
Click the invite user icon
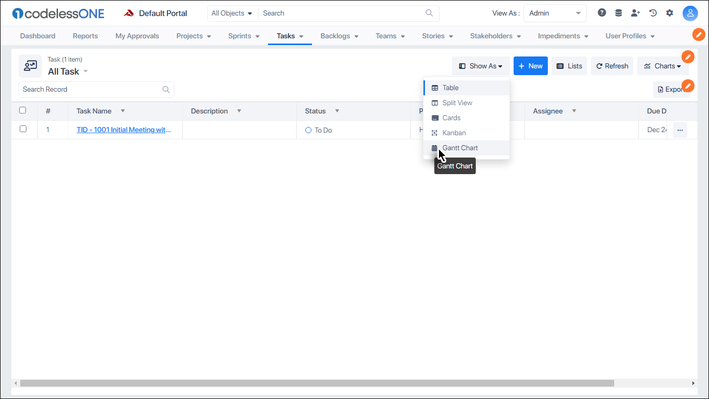point(635,12)
